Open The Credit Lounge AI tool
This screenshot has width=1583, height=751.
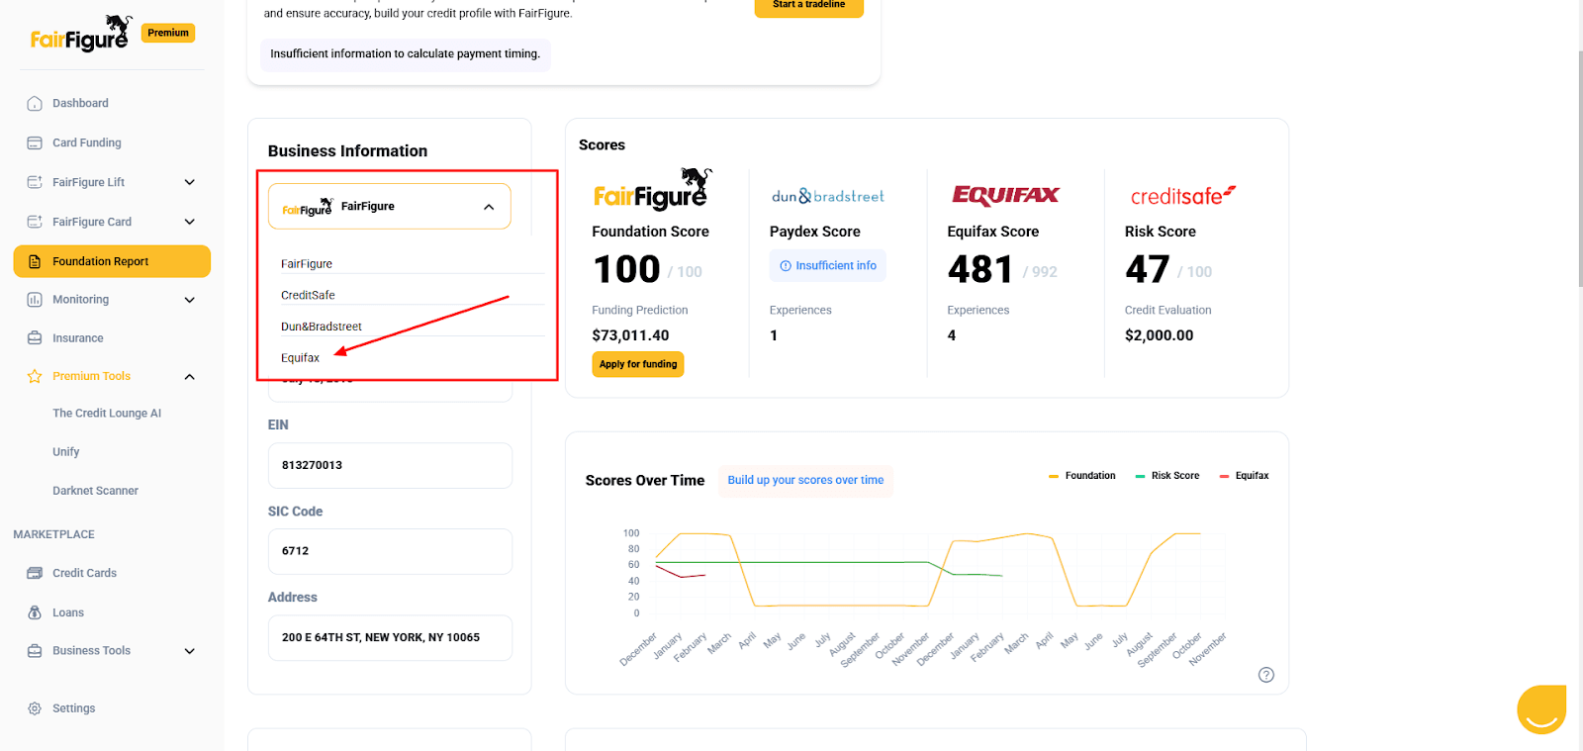(107, 414)
